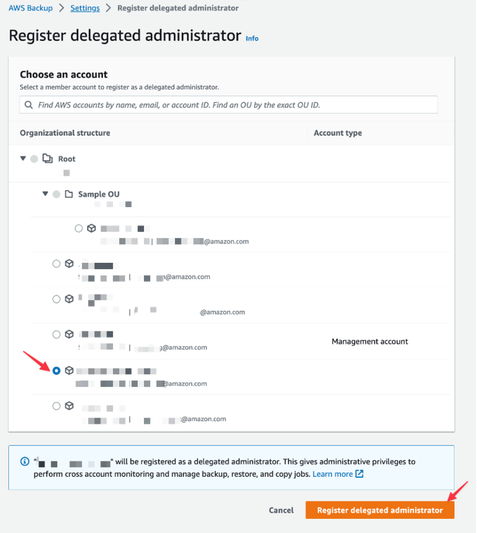Click the account cube icon on the Management account row
Viewport: 477px width, 533px height.
click(69, 334)
